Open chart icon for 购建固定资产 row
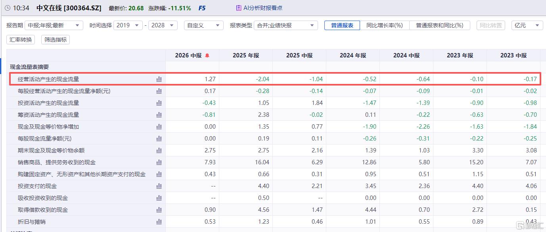Image resolution: width=546 pixels, height=232 pixels. 159,174
